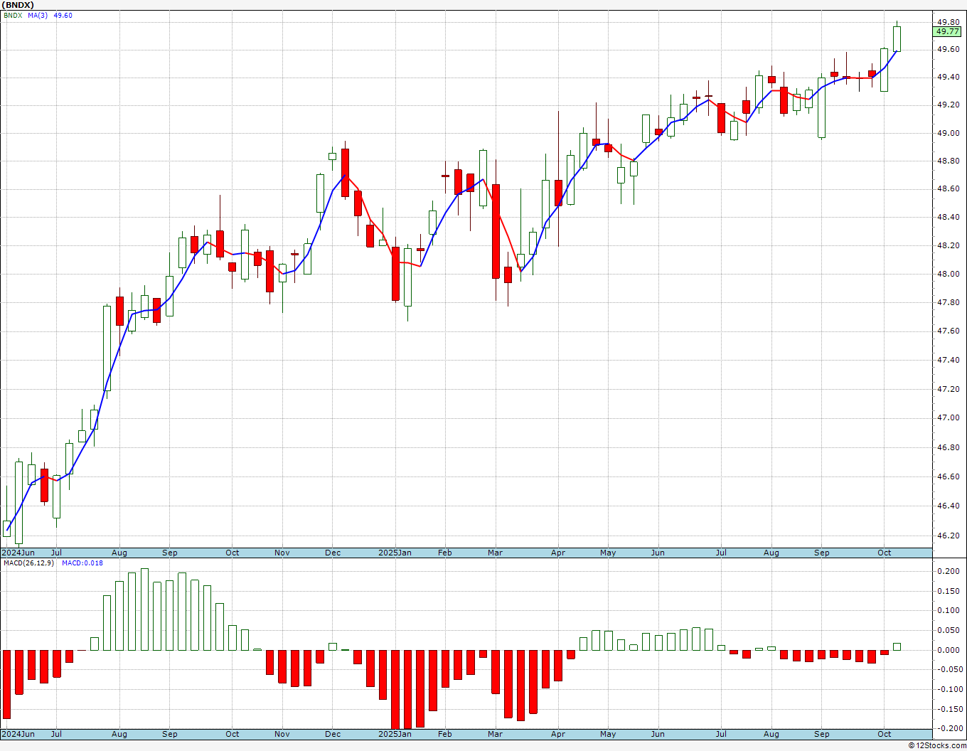Click the 46.20 price scale label
967x751 pixels.
(x=948, y=536)
